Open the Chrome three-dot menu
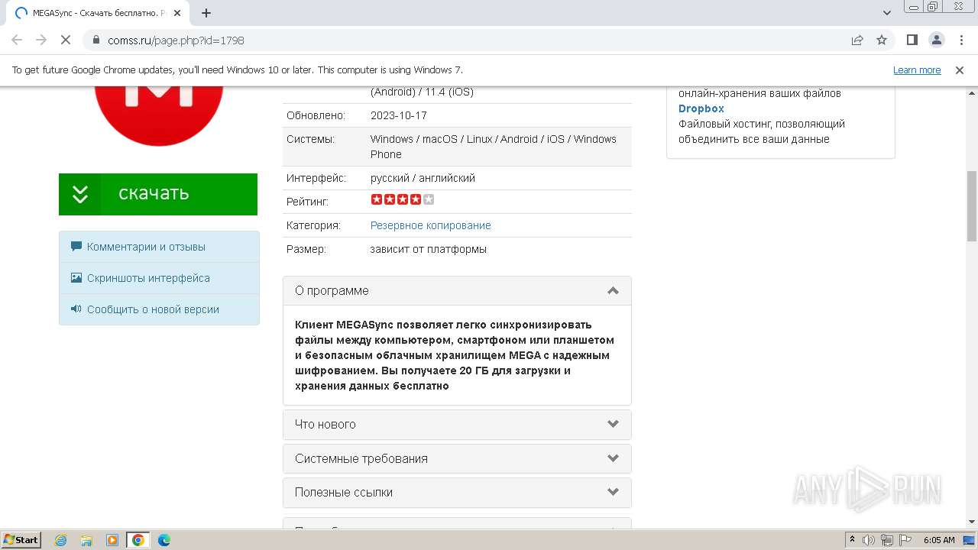 tap(960, 40)
